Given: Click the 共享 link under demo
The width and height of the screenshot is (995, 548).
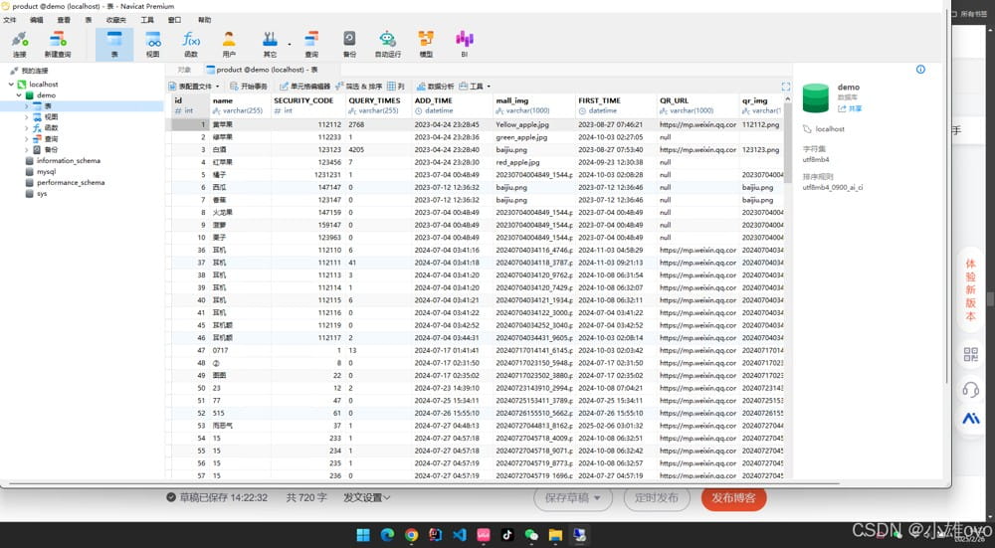Looking at the screenshot, I should (x=850, y=108).
